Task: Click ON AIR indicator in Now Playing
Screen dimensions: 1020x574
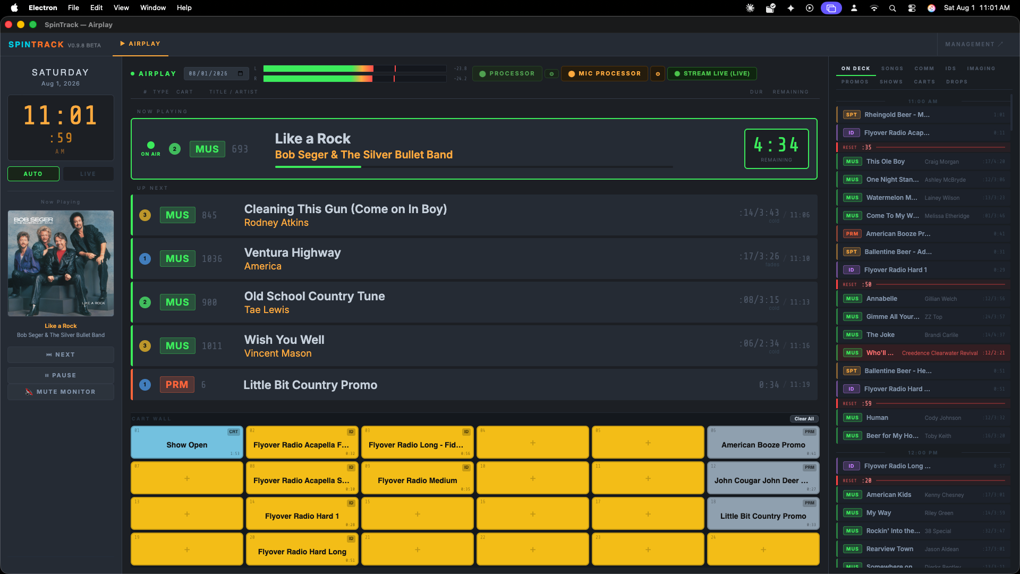Action: click(151, 149)
